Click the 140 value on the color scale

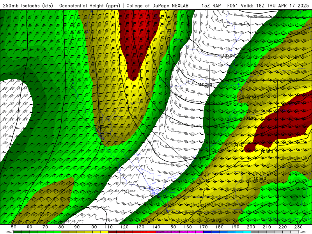[156, 227]
